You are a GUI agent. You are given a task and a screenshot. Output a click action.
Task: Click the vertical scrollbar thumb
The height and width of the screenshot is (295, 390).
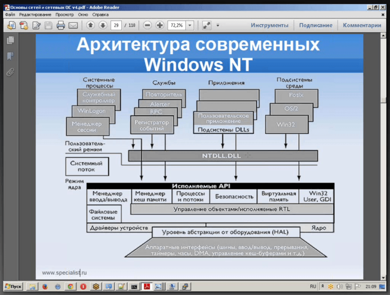(383, 100)
